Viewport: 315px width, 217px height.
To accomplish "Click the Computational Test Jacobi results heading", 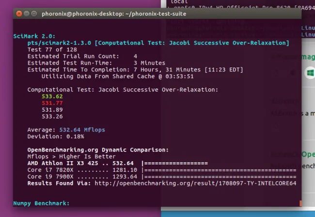I will 123,90.
